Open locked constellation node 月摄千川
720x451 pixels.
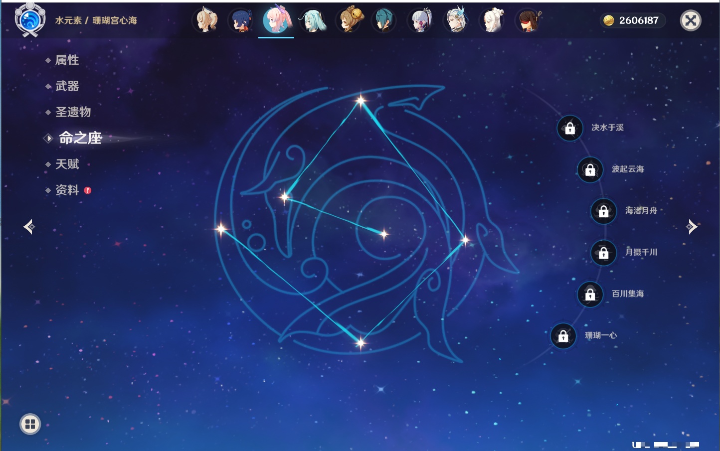point(603,253)
